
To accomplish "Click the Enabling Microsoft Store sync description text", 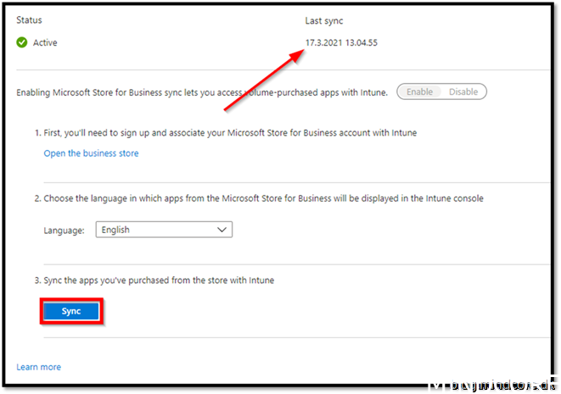I will coord(202,92).
